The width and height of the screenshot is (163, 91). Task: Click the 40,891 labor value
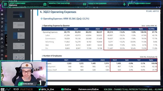110,35
